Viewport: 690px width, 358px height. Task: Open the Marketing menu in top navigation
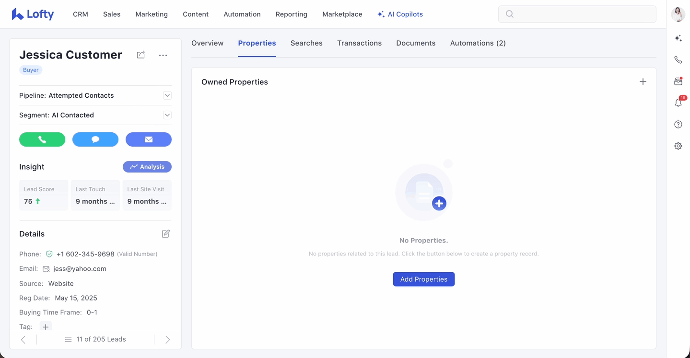[x=152, y=14]
